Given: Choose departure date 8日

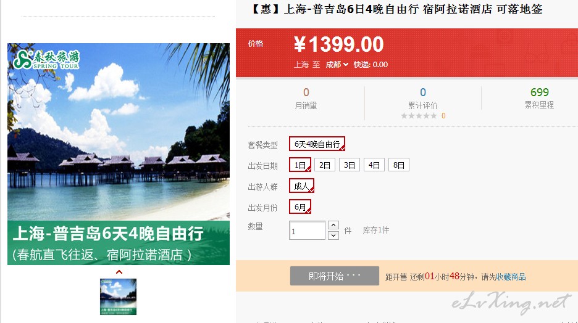Looking at the screenshot, I should tap(399, 165).
